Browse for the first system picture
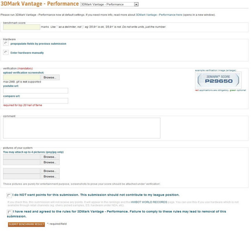The height and width of the screenshot is (231, 251). [x=50, y=157]
